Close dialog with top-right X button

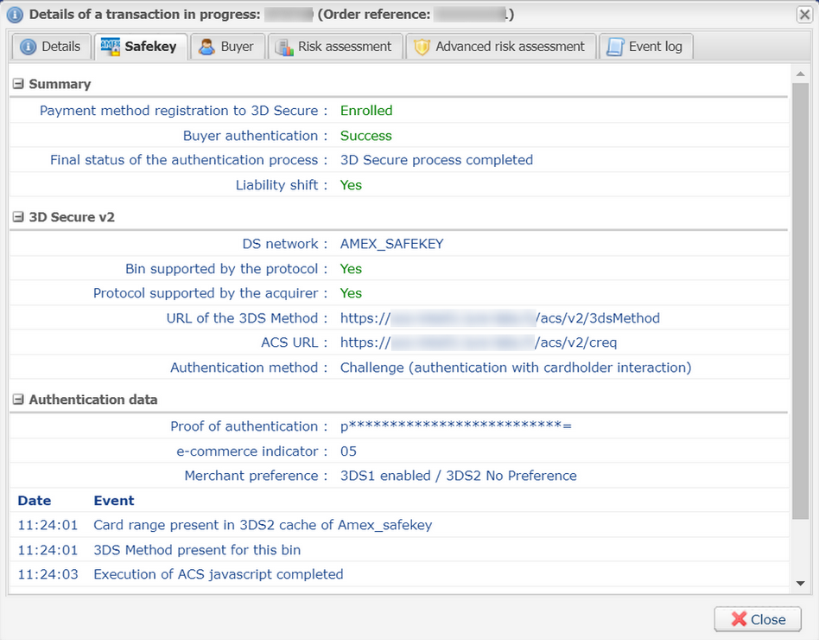tap(803, 14)
